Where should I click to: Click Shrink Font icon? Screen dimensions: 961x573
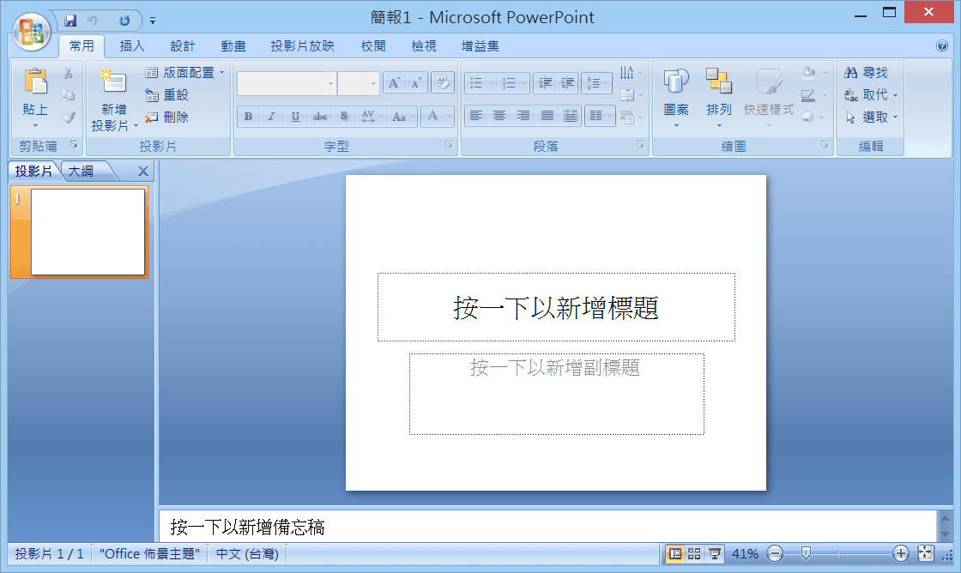tap(416, 82)
